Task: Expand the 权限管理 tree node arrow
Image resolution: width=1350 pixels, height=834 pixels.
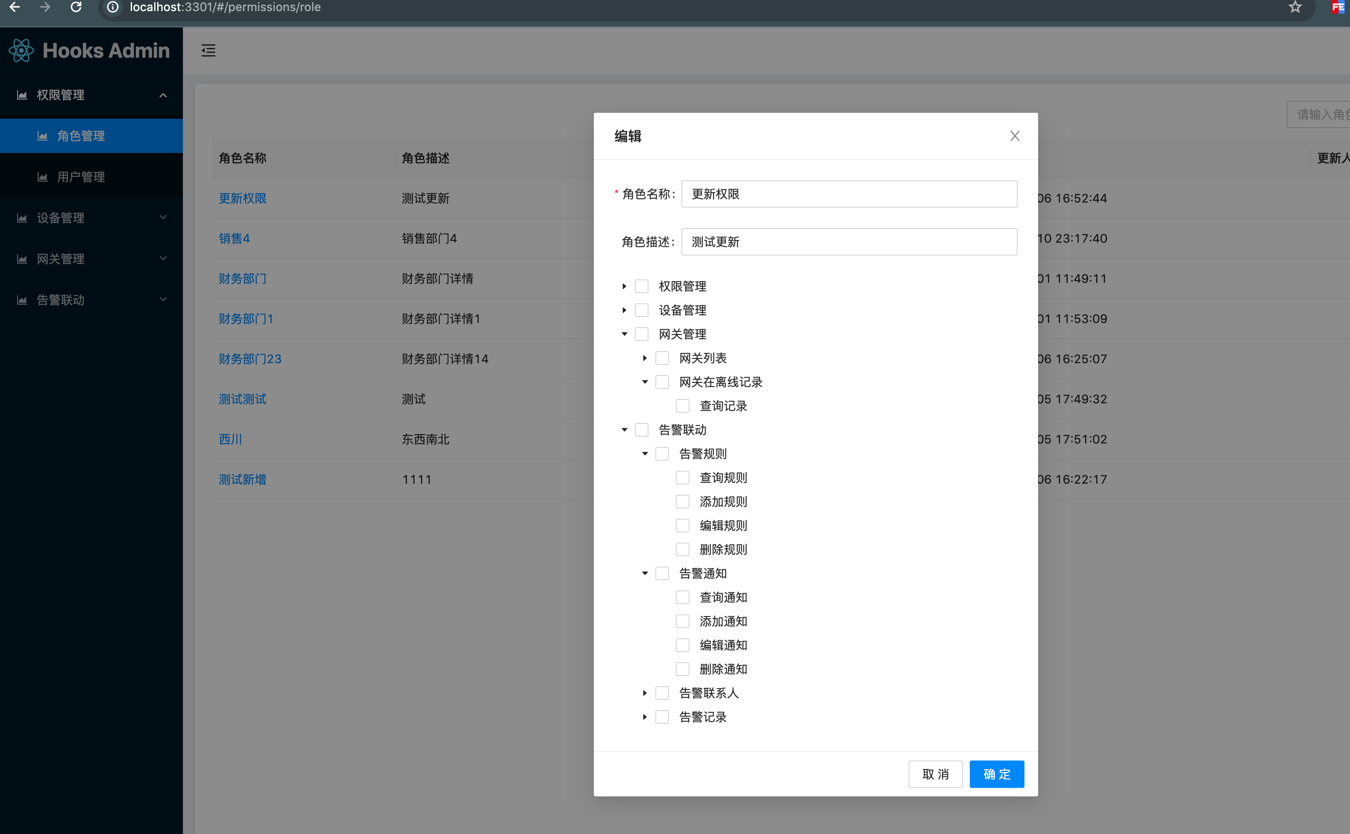Action: 624,286
